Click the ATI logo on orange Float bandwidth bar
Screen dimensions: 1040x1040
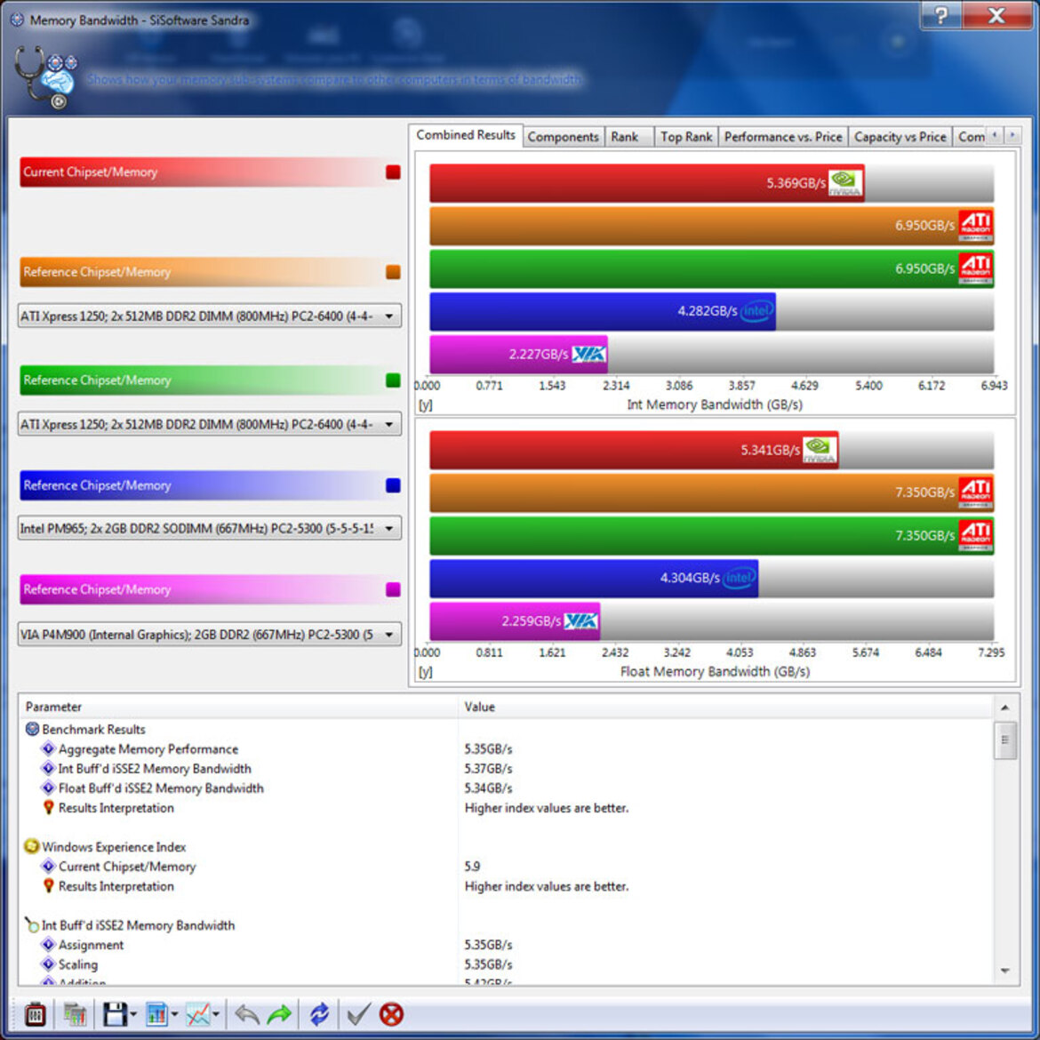[976, 492]
